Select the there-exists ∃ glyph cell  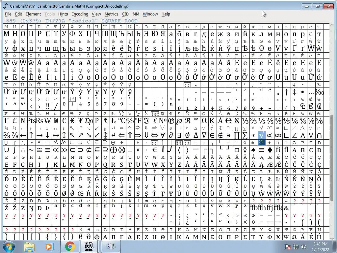(179, 135)
